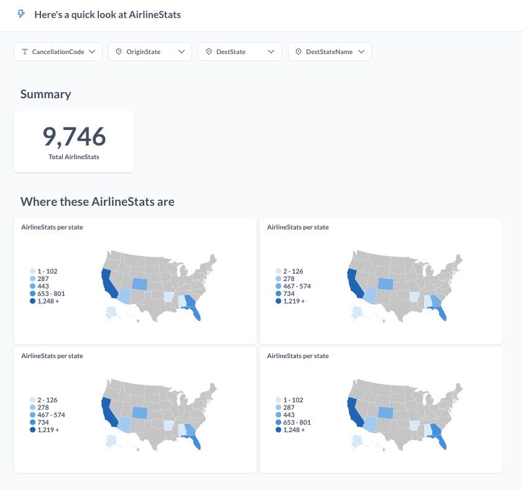Click the location pin icon beside OriginState
This screenshot has height=490, width=523.
[119, 52]
